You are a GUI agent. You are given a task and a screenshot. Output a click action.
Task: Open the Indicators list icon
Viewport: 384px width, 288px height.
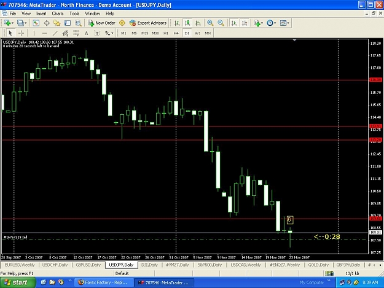click(257, 23)
